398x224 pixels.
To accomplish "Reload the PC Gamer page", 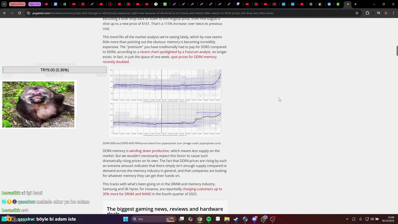I will (19, 13).
